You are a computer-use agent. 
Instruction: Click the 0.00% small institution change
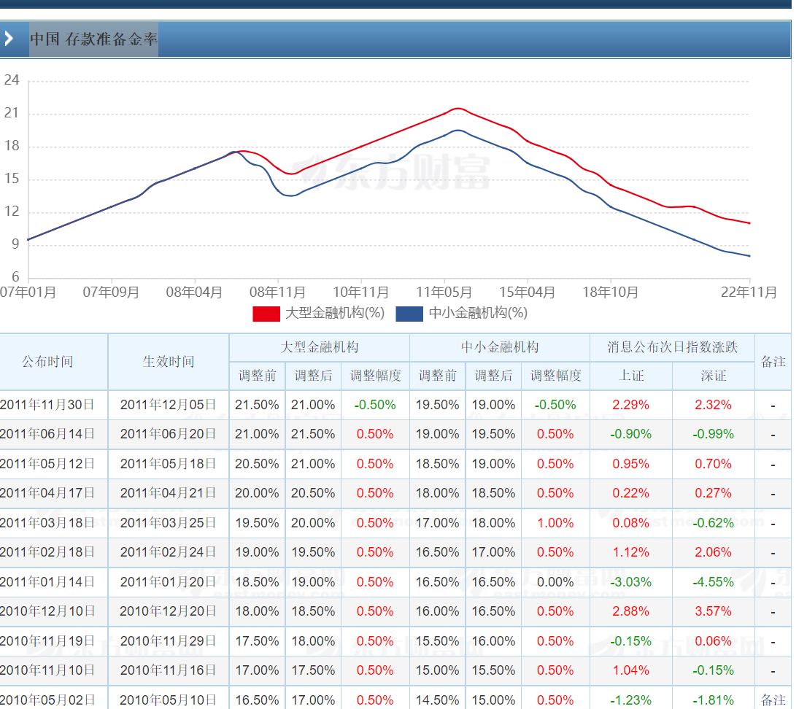click(555, 582)
